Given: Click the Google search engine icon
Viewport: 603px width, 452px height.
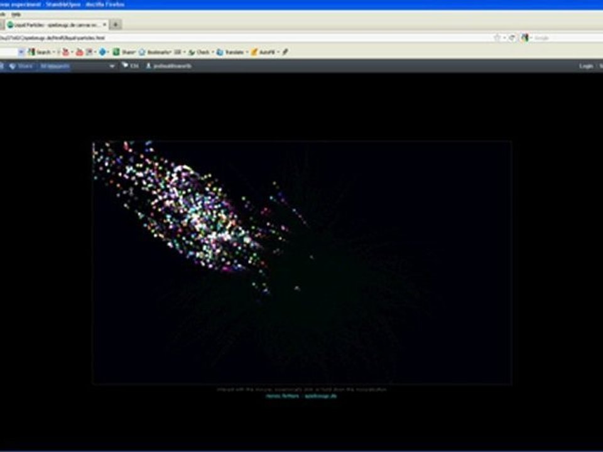Looking at the screenshot, I should point(525,38).
